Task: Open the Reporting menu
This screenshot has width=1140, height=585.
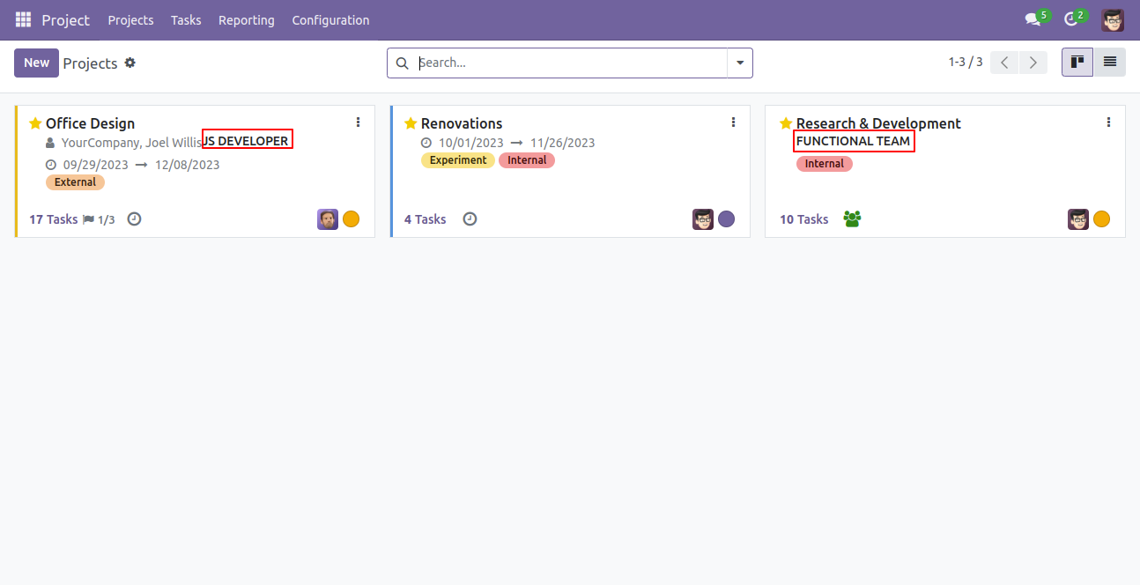Action: click(x=247, y=20)
